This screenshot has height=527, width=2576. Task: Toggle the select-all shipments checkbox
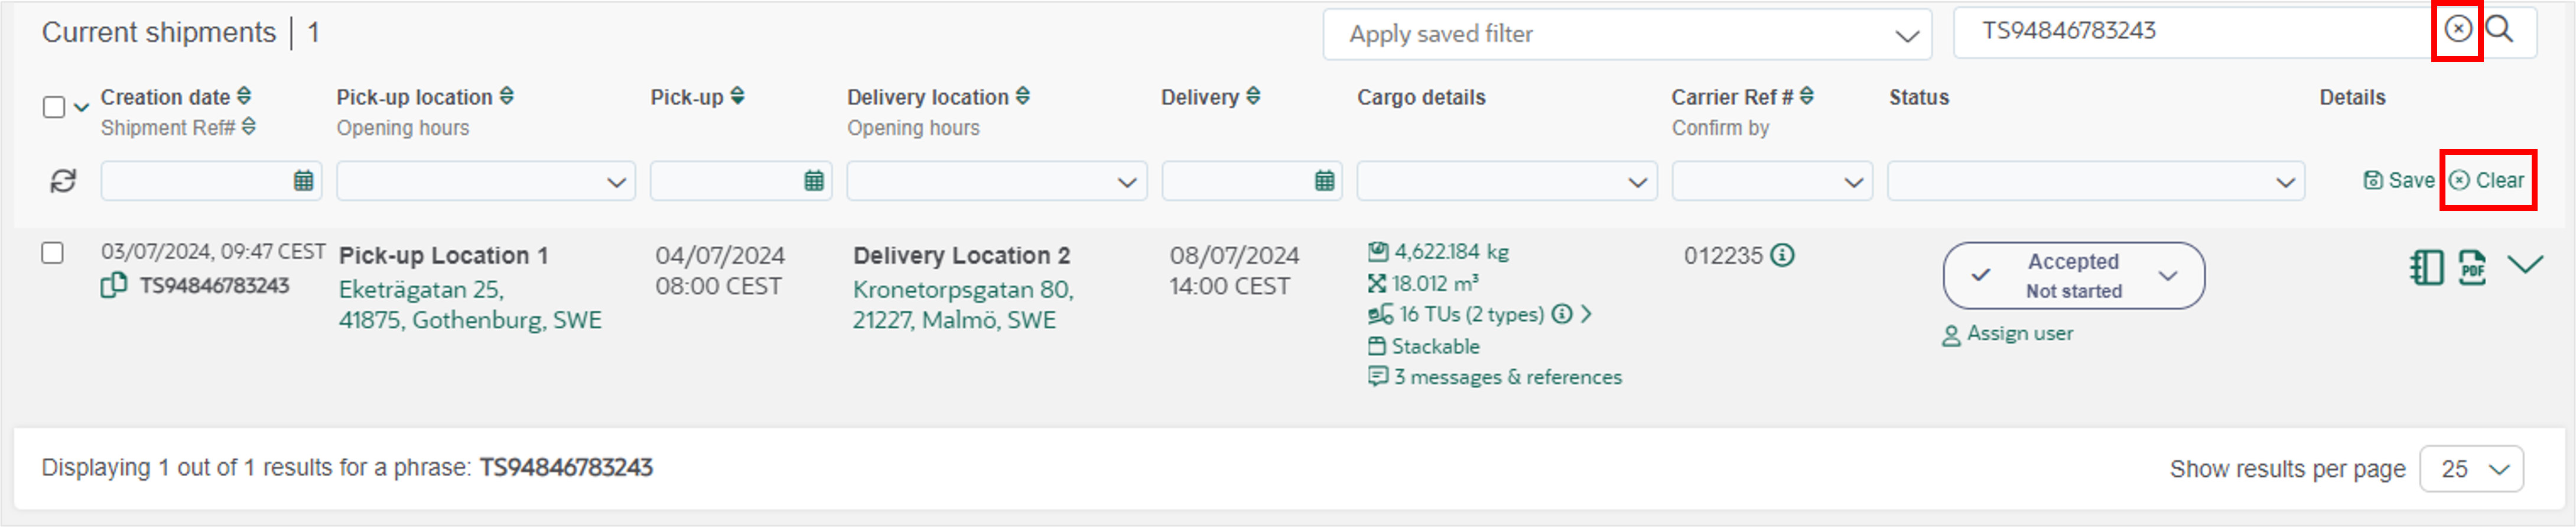(54, 107)
